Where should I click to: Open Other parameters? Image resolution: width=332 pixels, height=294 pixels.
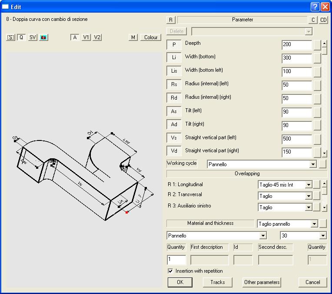pos(262,282)
